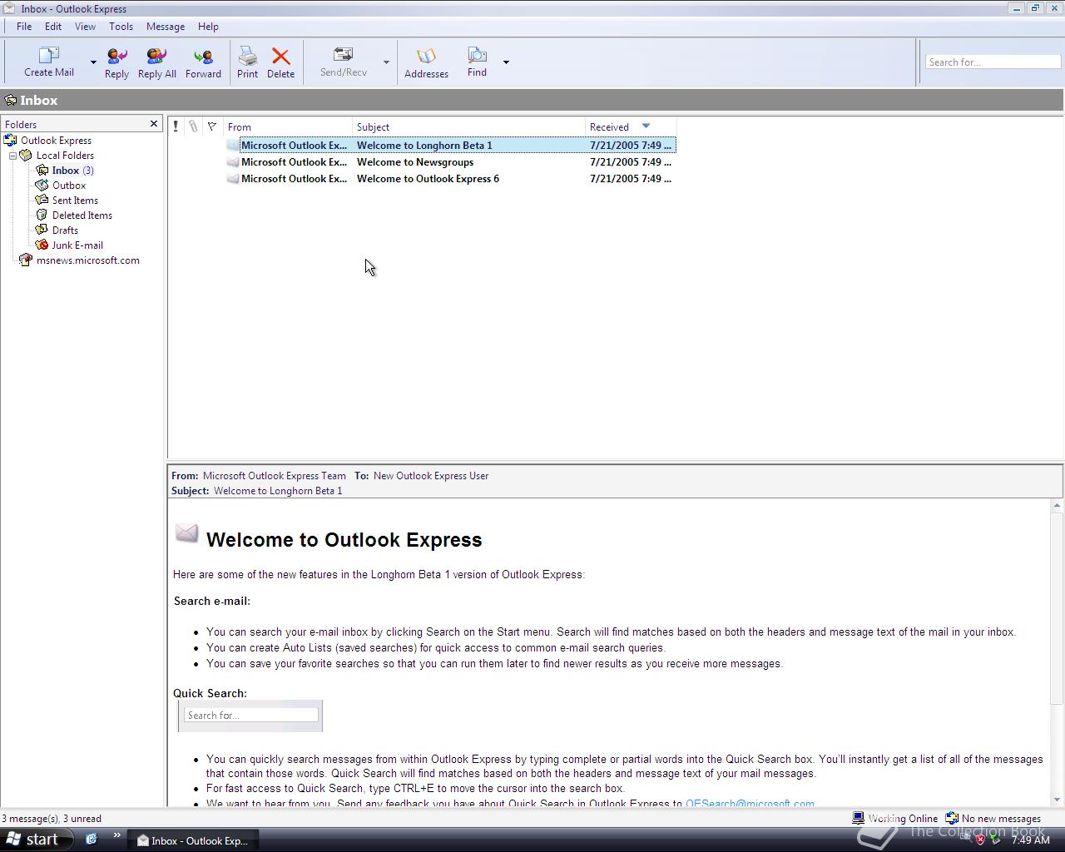Viewport: 1065px width, 852px height.
Task: Click the Junk E-mail folder icon
Action: point(42,245)
